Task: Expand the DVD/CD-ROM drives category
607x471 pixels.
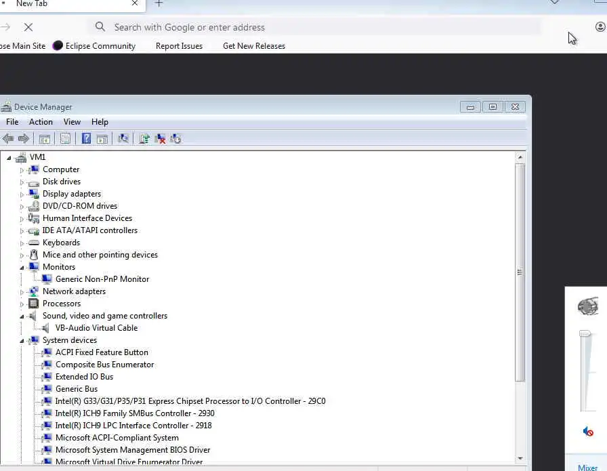Action: pos(22,207)
